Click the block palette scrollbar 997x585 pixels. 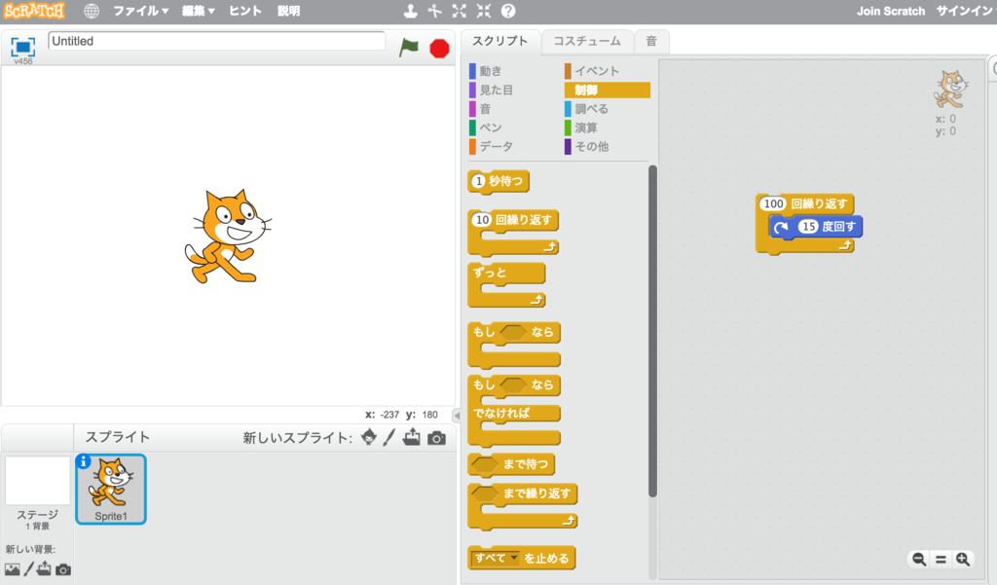652,331
